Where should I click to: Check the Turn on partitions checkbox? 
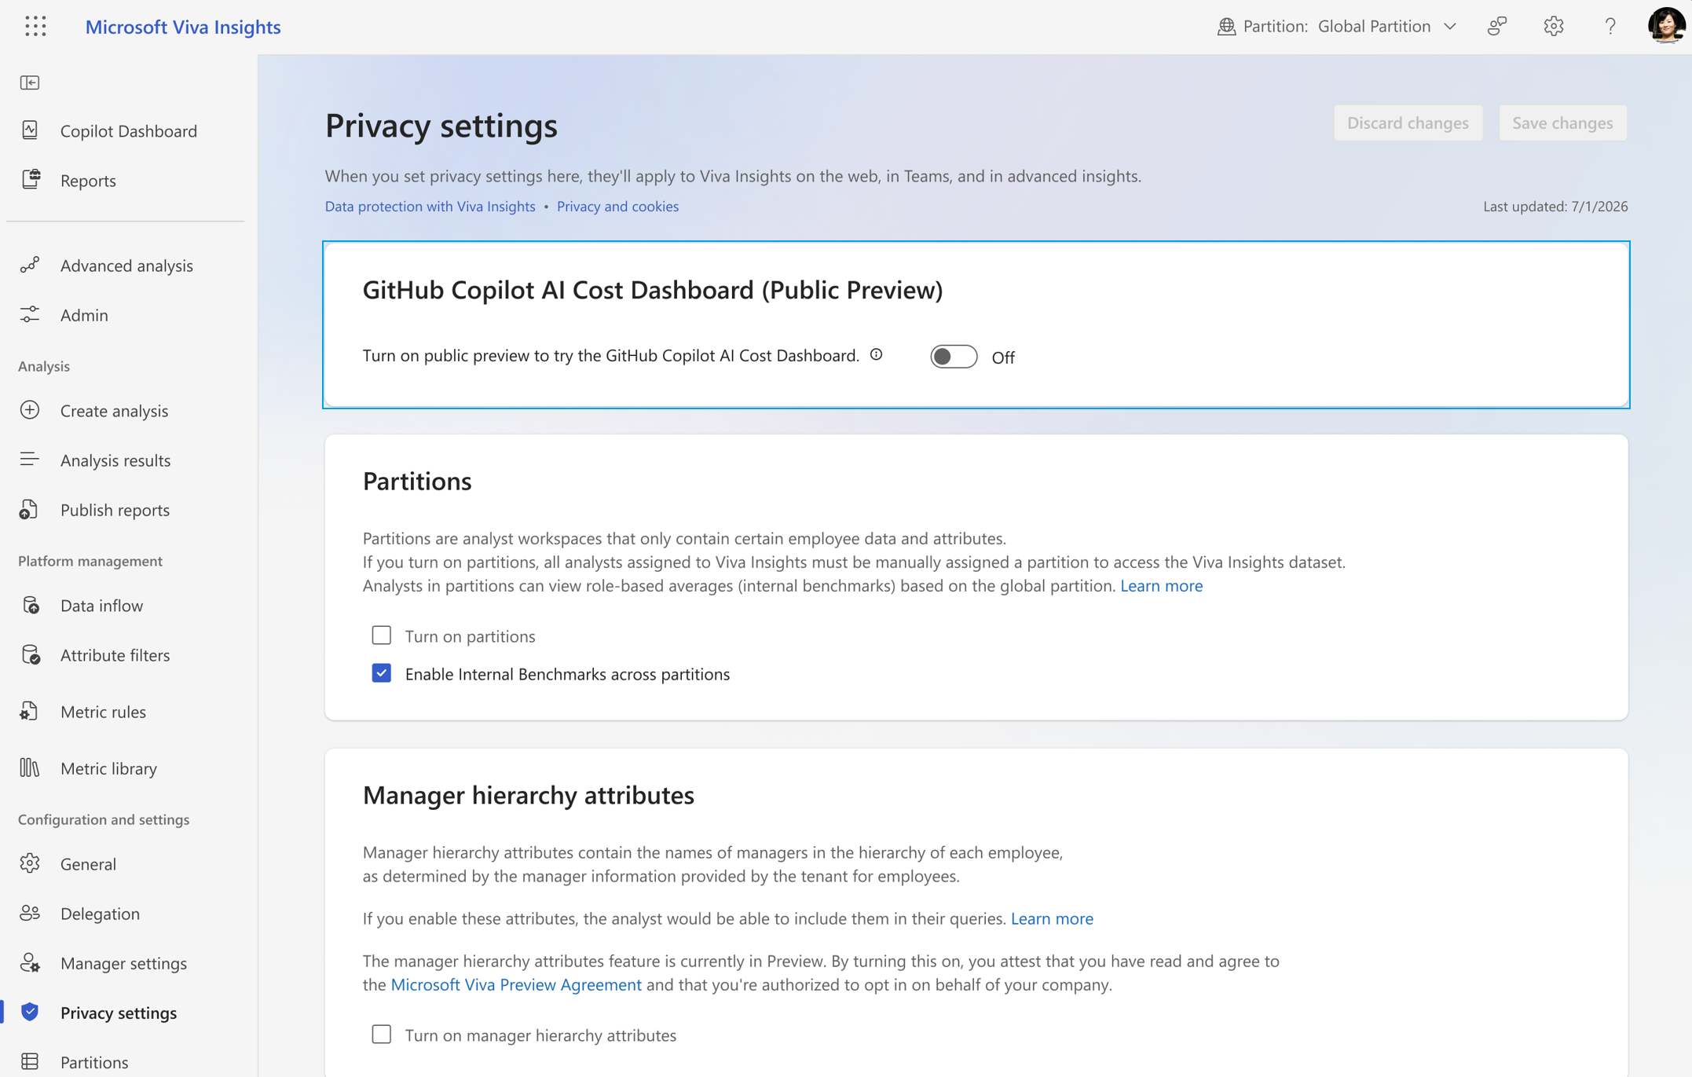point(381,635)
